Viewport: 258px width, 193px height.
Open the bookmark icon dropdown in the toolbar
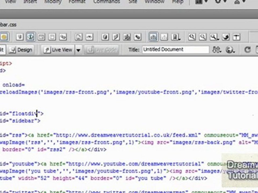176,37
